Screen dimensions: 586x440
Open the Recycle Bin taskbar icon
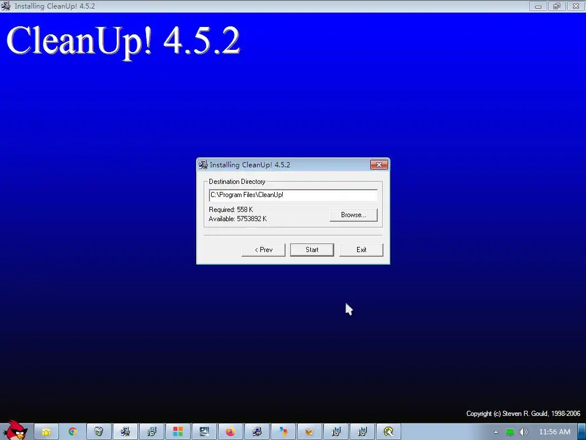(98, 432)
